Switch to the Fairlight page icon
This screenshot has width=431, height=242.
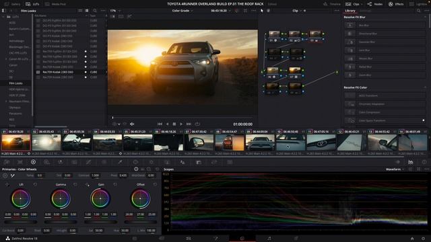(x=269, y=239)
